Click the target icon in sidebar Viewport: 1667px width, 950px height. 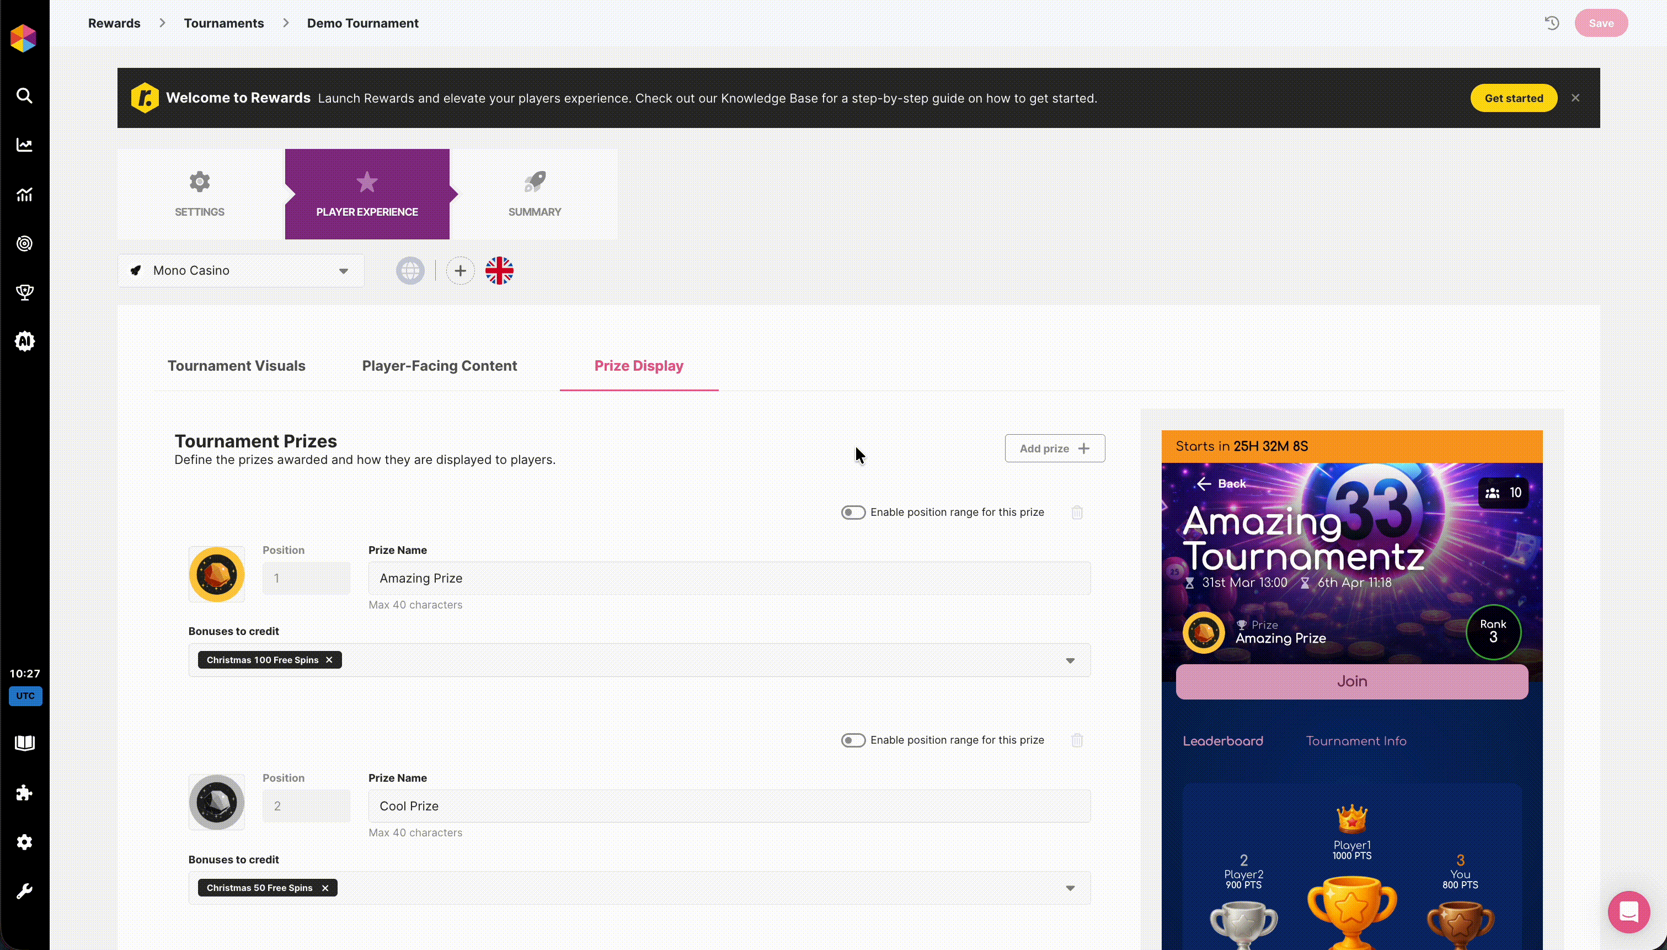pyautogui.click(x=24, y=243)
